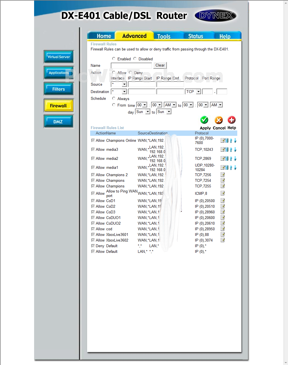288x365 pixels.
Task: Move the media2 rule down
Action: click(x=235, y=158)
